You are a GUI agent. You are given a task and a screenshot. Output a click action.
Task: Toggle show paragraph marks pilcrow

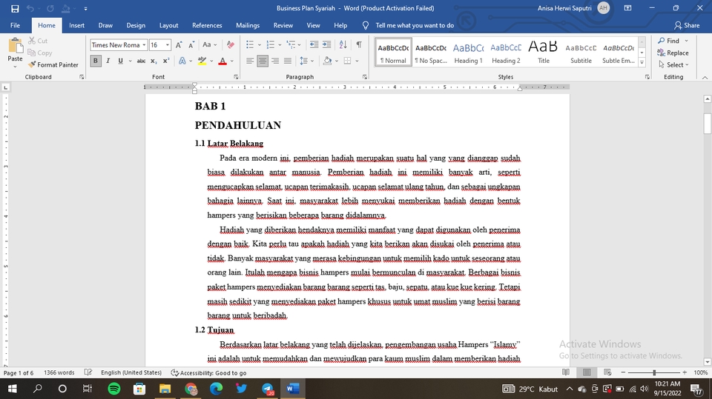tap(359, 44)
